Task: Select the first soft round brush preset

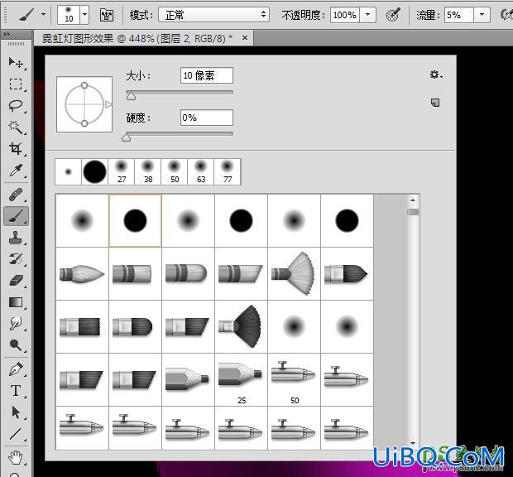Action: (x=82, y=220)
